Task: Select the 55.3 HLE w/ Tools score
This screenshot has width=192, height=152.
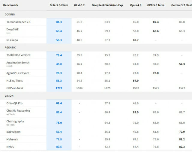Action: coord(59,81)
